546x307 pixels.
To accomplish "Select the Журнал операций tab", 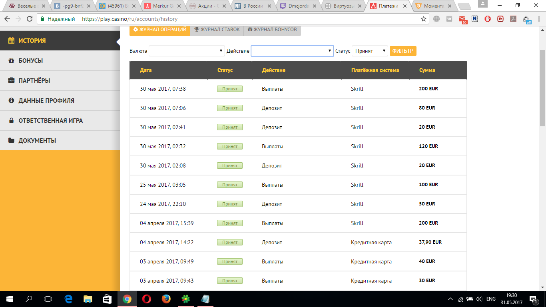I will coord(160,30).
